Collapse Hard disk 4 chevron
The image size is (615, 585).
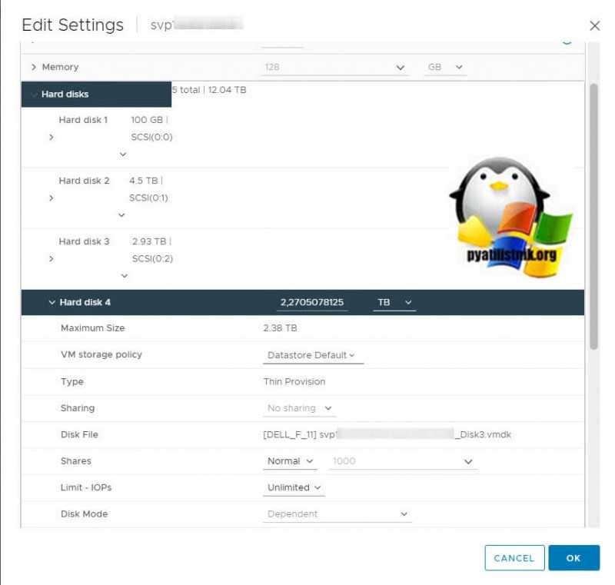coord(52,302)
